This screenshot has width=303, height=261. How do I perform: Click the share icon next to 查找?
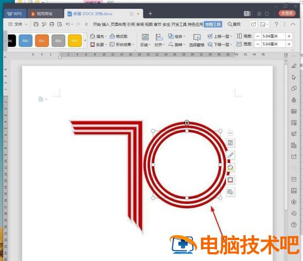click(x=253, y=24)
